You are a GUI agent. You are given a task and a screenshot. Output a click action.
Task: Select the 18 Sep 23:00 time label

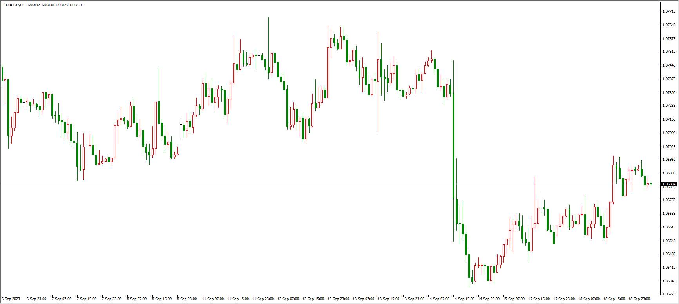tap(639, 299)
